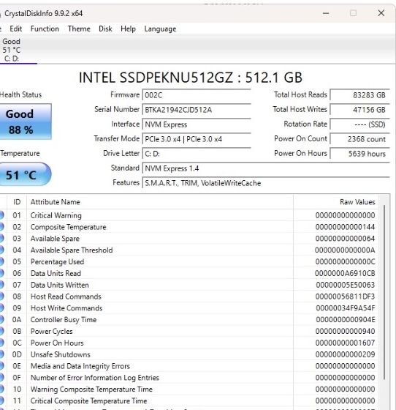Select the Data Units Read row
Screen dimensions: 396x410
[189, 273]
